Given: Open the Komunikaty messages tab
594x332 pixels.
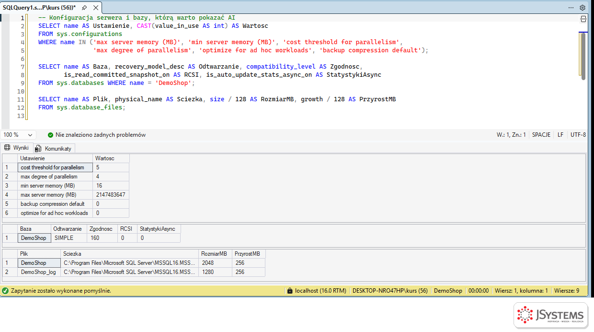Looking at the screenshot, I should click(54, 148).
